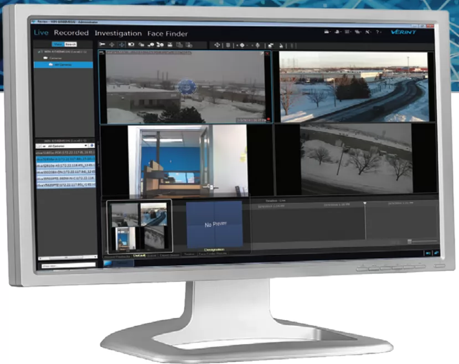Image resolution: width=459 pixels, height=364 pixels.
Task: Adjust the timeline zoom slider
Action: click(x=410, y=241)
